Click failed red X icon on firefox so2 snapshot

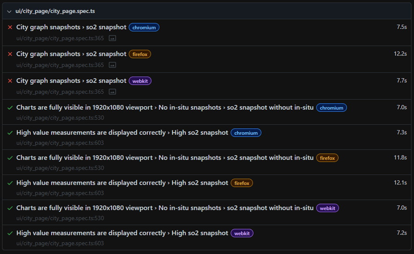pyautogui.click(x=10, y=54)
